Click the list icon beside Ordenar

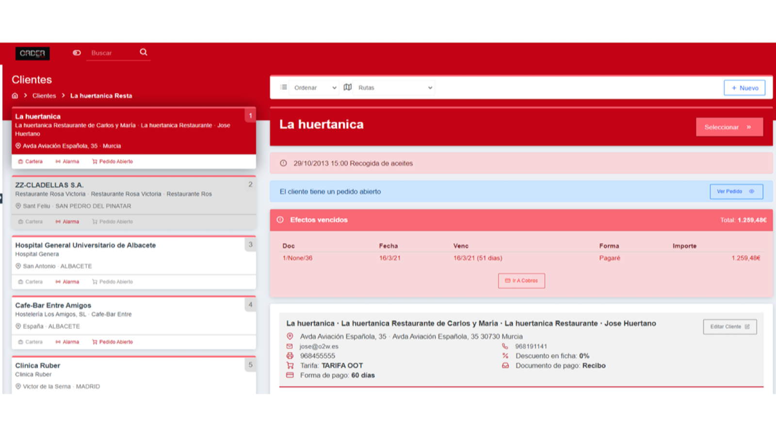pyautogui.click(x=284, y=88)
